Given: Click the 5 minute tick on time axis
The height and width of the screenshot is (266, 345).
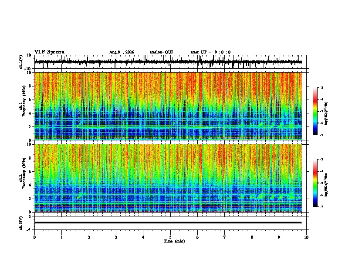Looking at the screenshot, I should pos(170,237).
